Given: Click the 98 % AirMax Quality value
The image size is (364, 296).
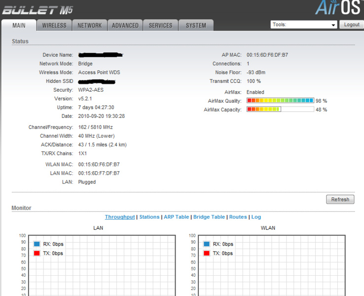Looking at the screenshot, I should [x=321, y=101].
